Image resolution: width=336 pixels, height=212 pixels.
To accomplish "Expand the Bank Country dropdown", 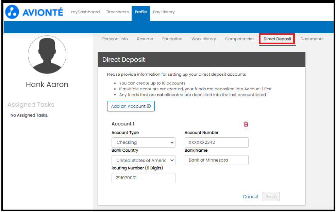I will pos(143,160).
